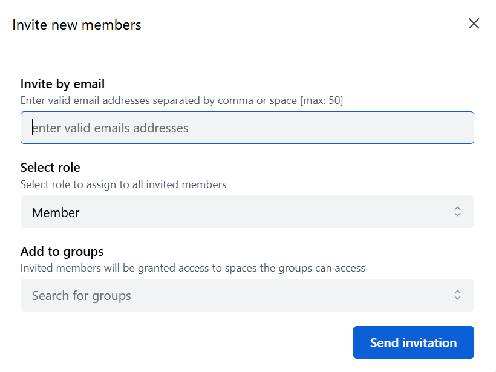496x372 pixels.
Task: Click the Send invitation button
Action: [x=414, y=342]
